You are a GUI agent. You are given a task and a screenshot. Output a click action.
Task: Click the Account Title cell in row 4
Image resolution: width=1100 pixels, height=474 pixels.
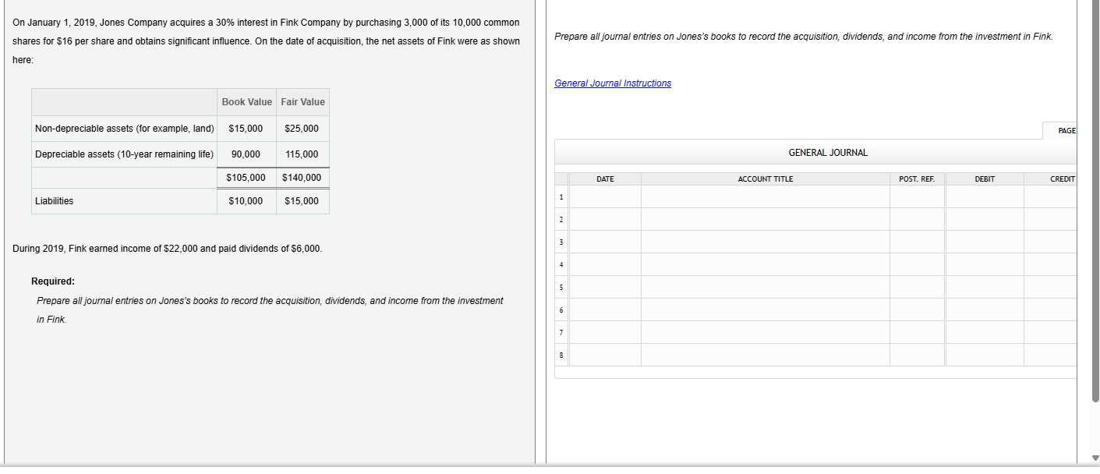point(765,264)
